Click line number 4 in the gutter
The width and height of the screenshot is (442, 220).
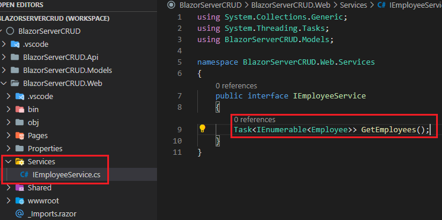pos(180,51)
